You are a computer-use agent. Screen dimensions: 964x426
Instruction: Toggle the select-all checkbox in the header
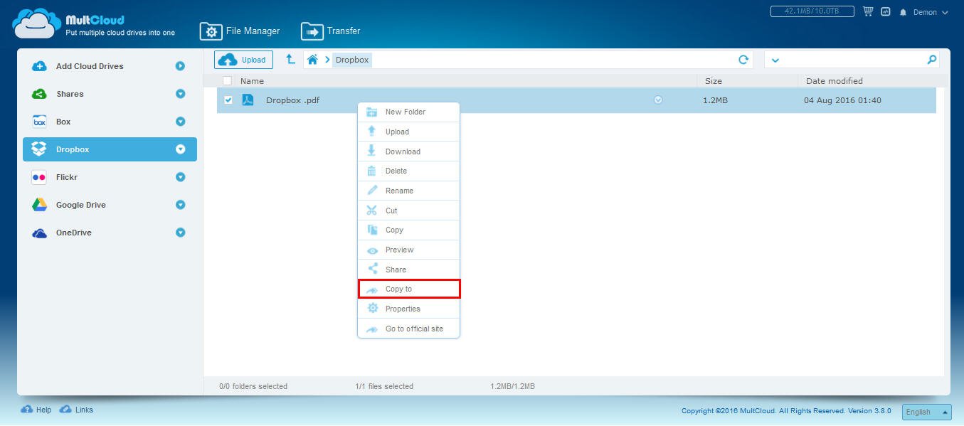(228, 81)
